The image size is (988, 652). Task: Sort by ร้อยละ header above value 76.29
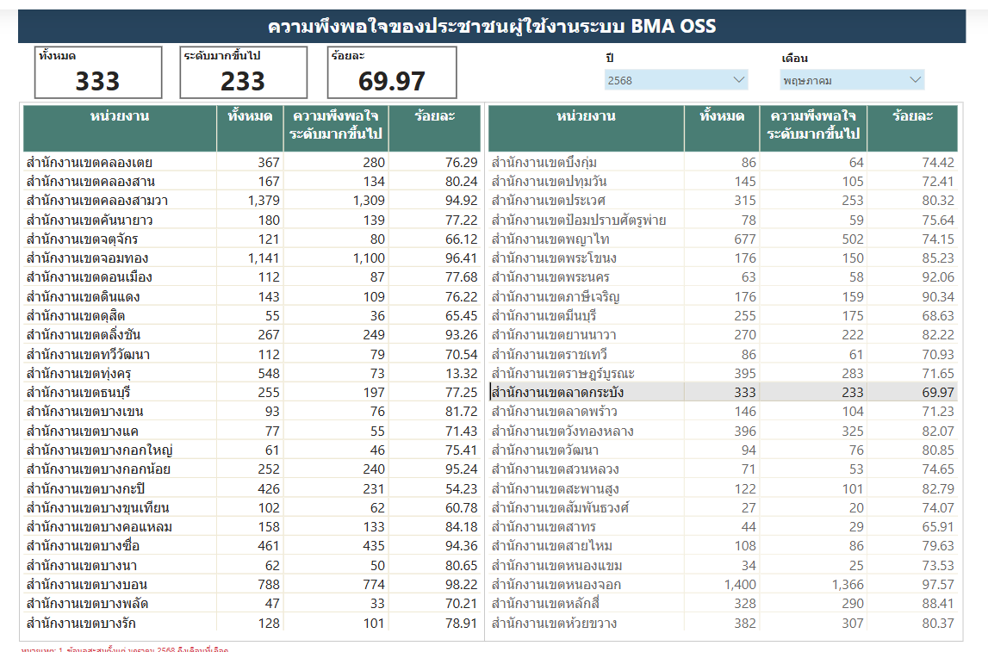[435, 128]
